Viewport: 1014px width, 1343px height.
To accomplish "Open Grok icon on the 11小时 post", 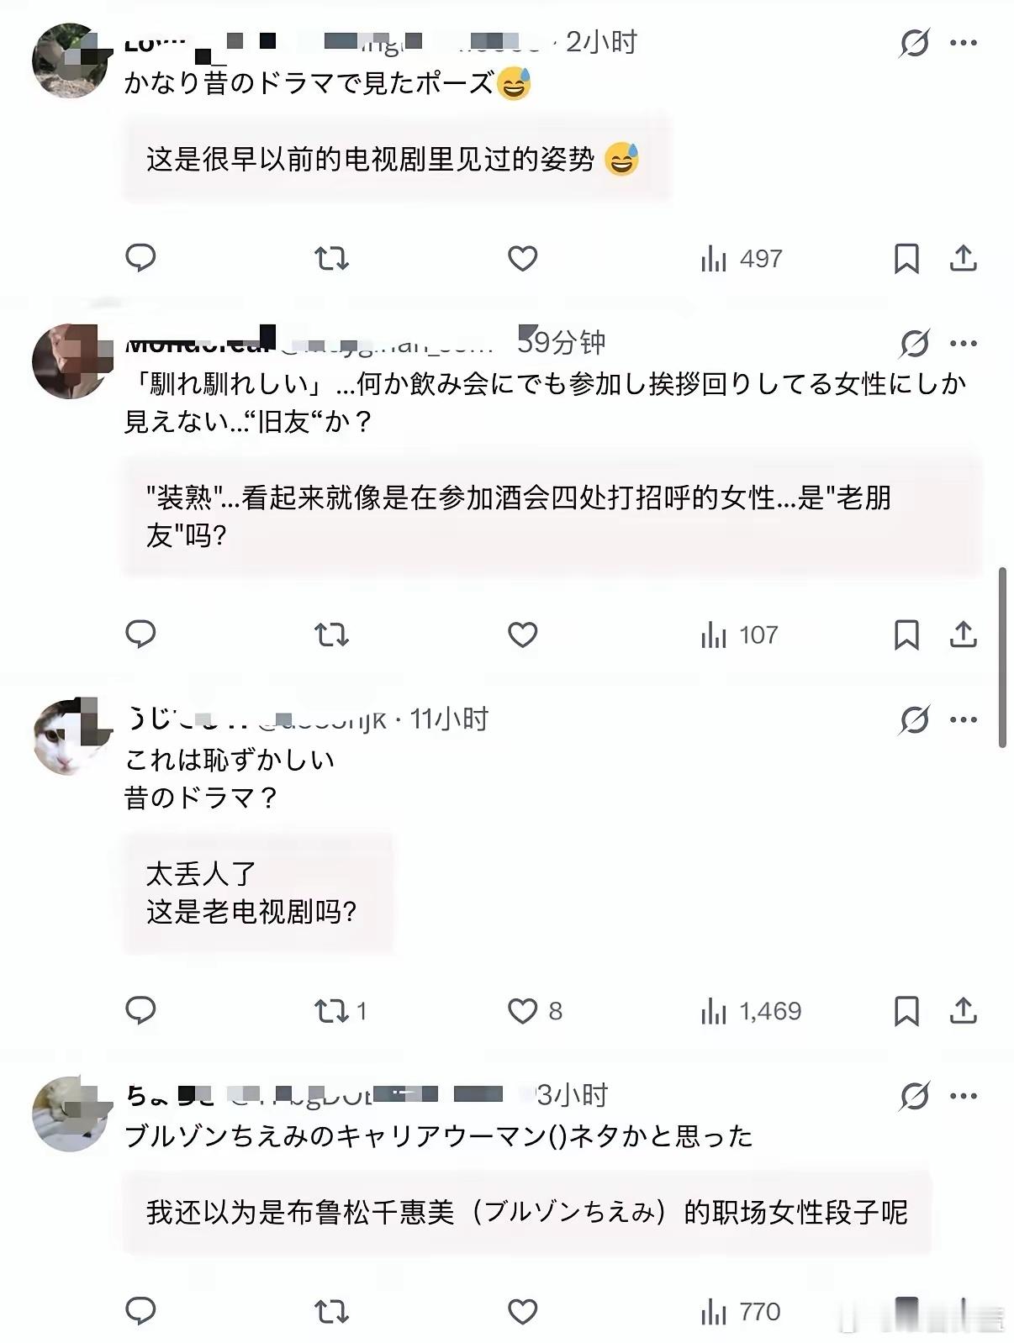I will [914, 719].
